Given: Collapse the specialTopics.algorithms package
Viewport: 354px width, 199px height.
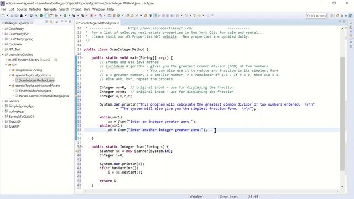Looking at the screenshot, I should [10, 75].
